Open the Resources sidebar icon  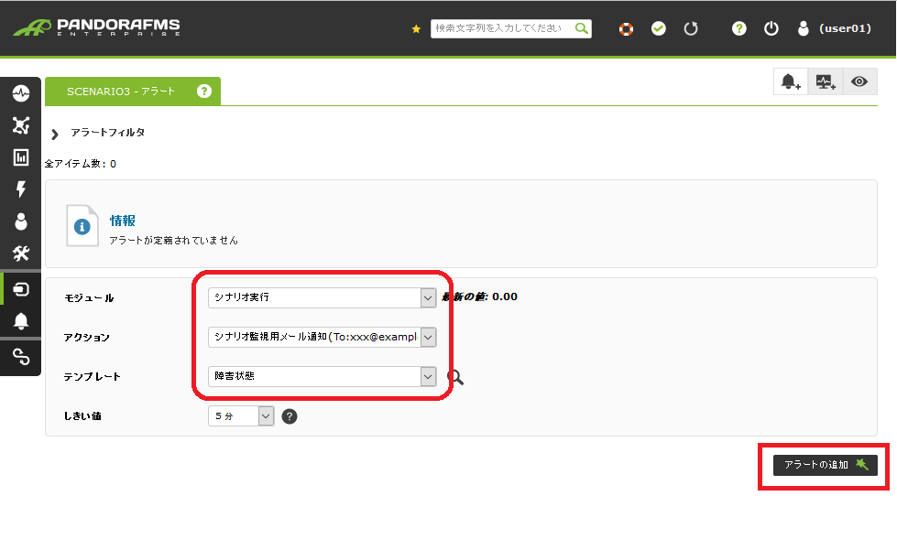pyautogui.click(x=21, y=289)
